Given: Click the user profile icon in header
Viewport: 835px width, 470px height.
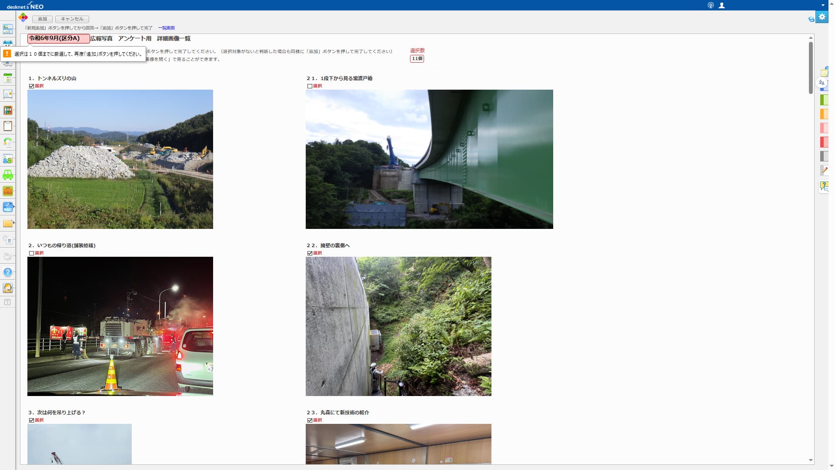Looking at the screenshot, I should click(x=721, y=6).
